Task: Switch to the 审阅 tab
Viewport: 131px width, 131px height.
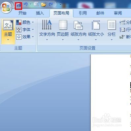Action: click(118, 13)
